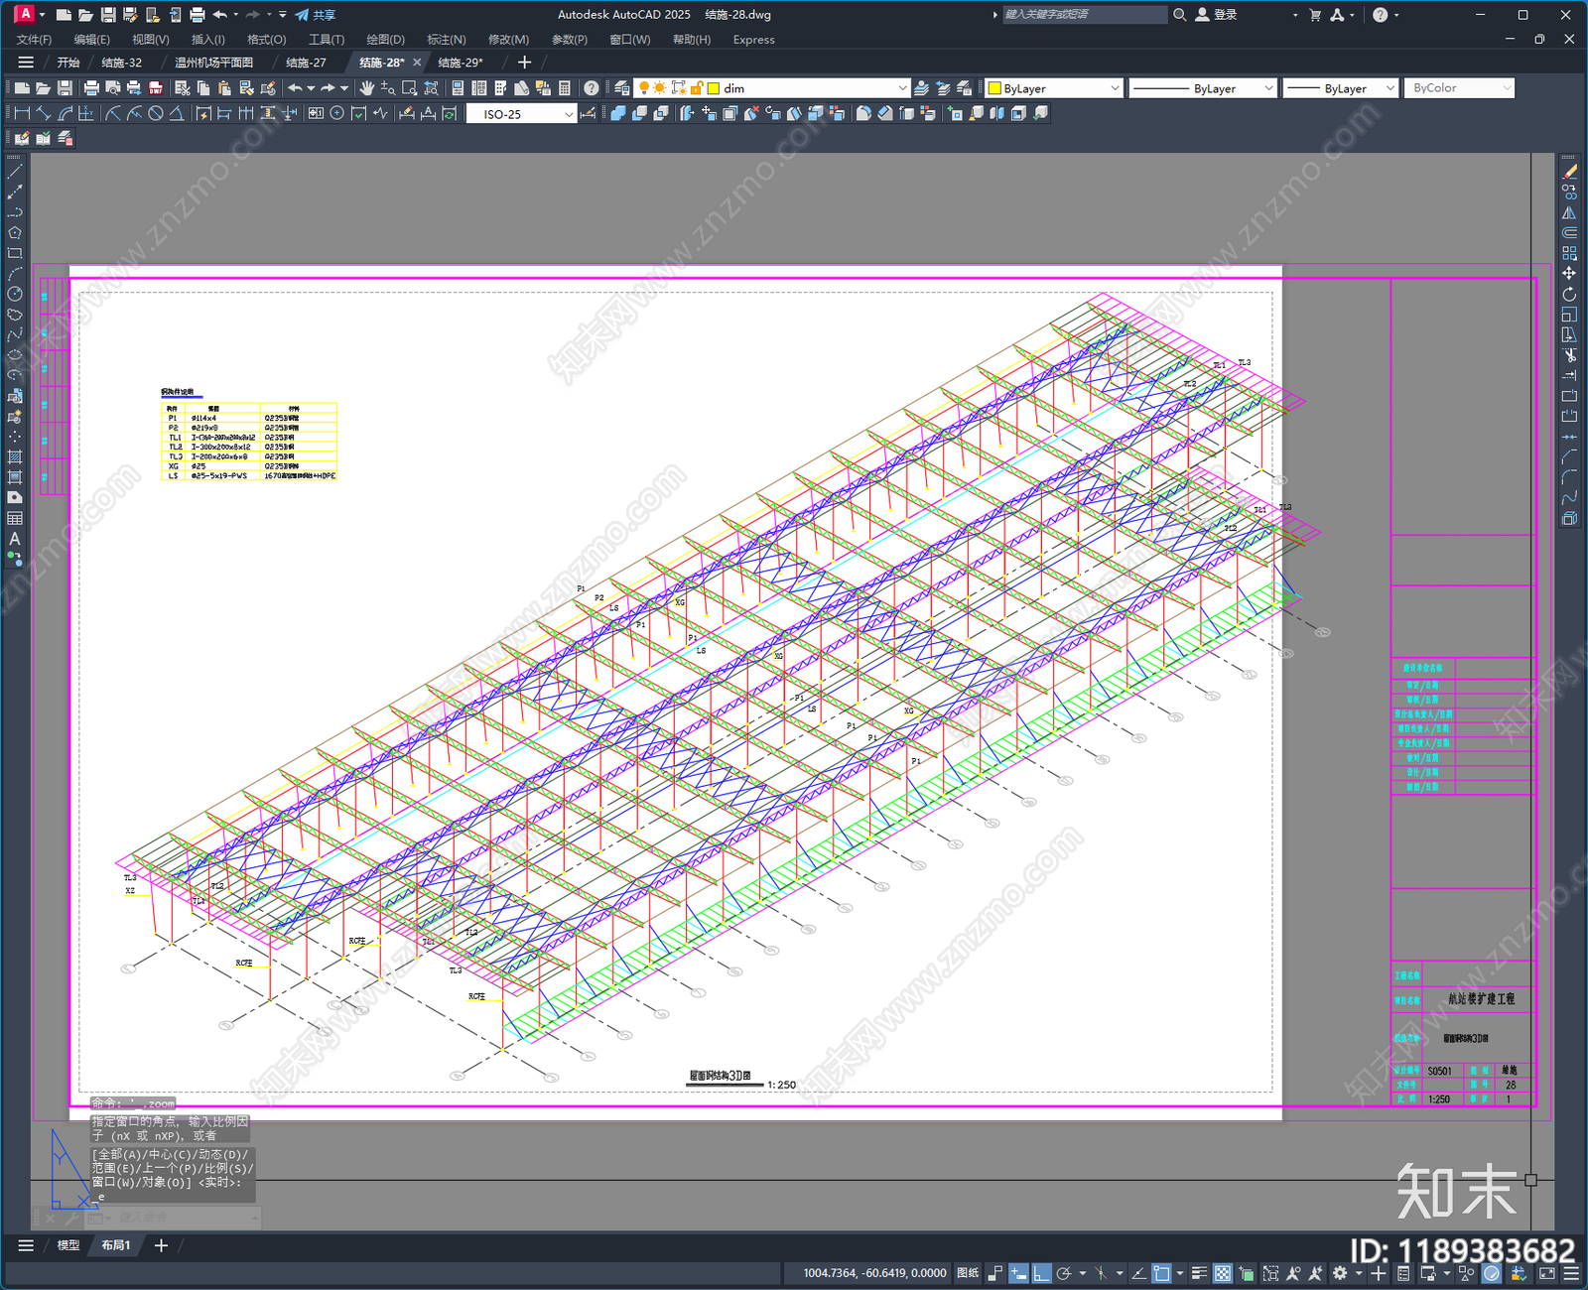1588x1290 pixels.
Task: Select the Diameter dimension tool
Action: (156, 114)
